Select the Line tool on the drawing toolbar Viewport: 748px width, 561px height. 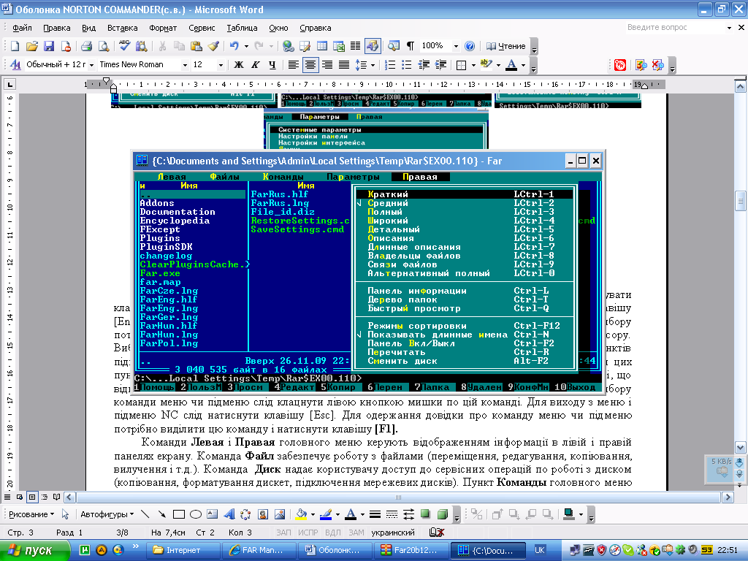click(x=145, y=514)
